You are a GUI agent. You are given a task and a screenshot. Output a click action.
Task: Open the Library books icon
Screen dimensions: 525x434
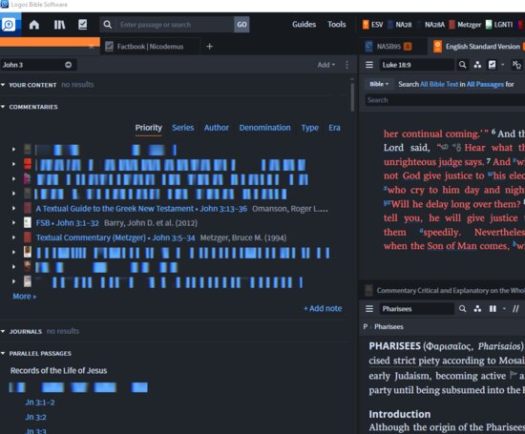(x=59, y=25)
